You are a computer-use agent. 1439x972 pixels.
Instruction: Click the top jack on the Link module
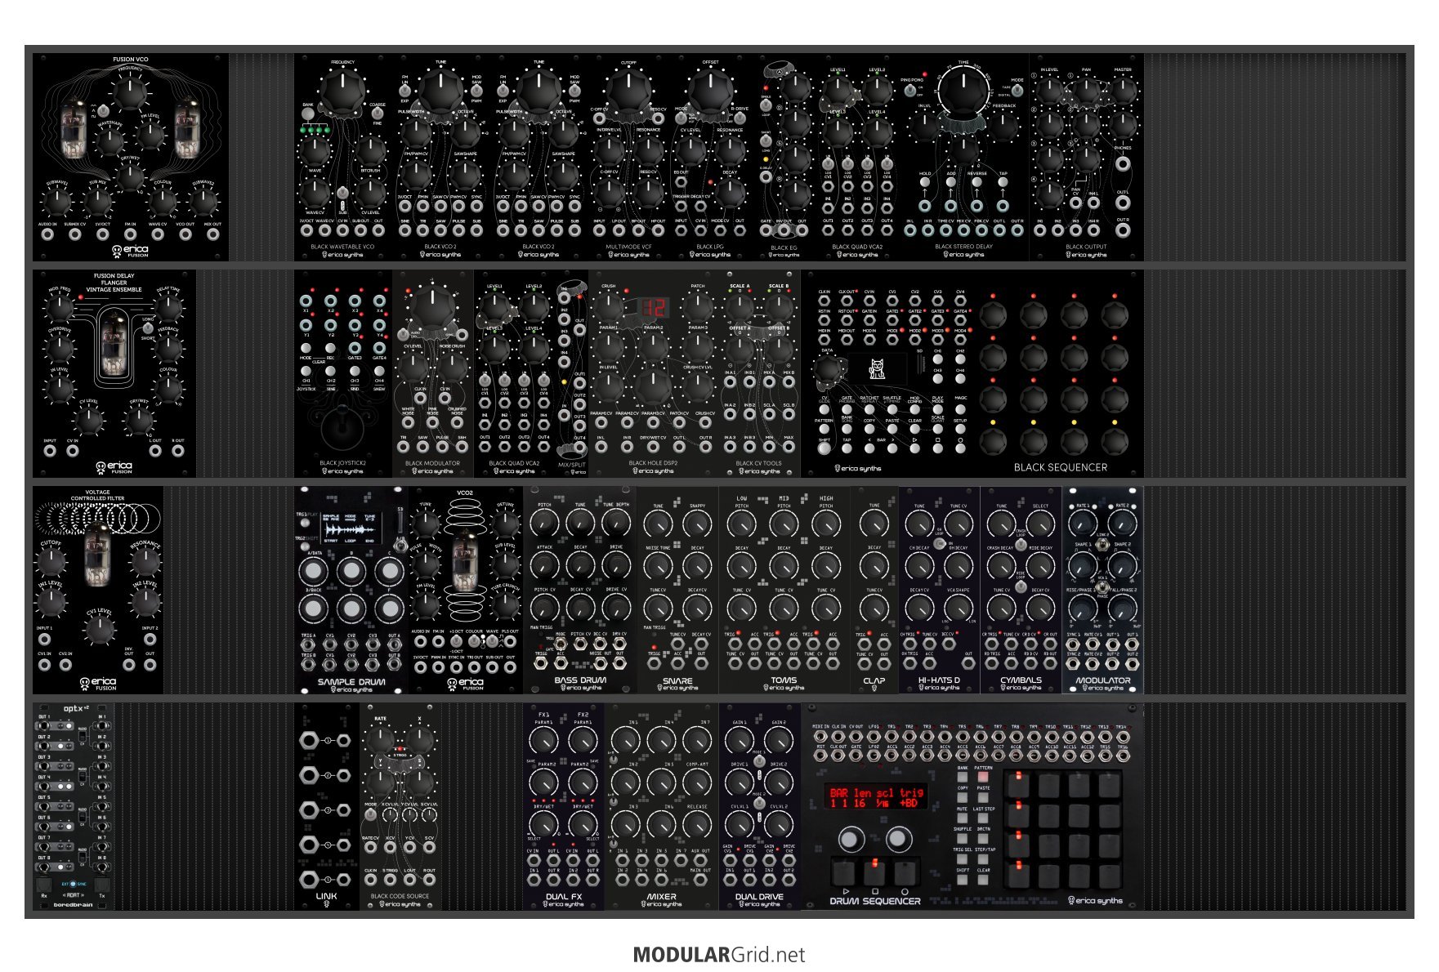310,741
